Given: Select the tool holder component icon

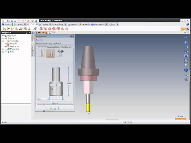Looking at the screenshot, I should pyautogui.click(x=61, y=53).
